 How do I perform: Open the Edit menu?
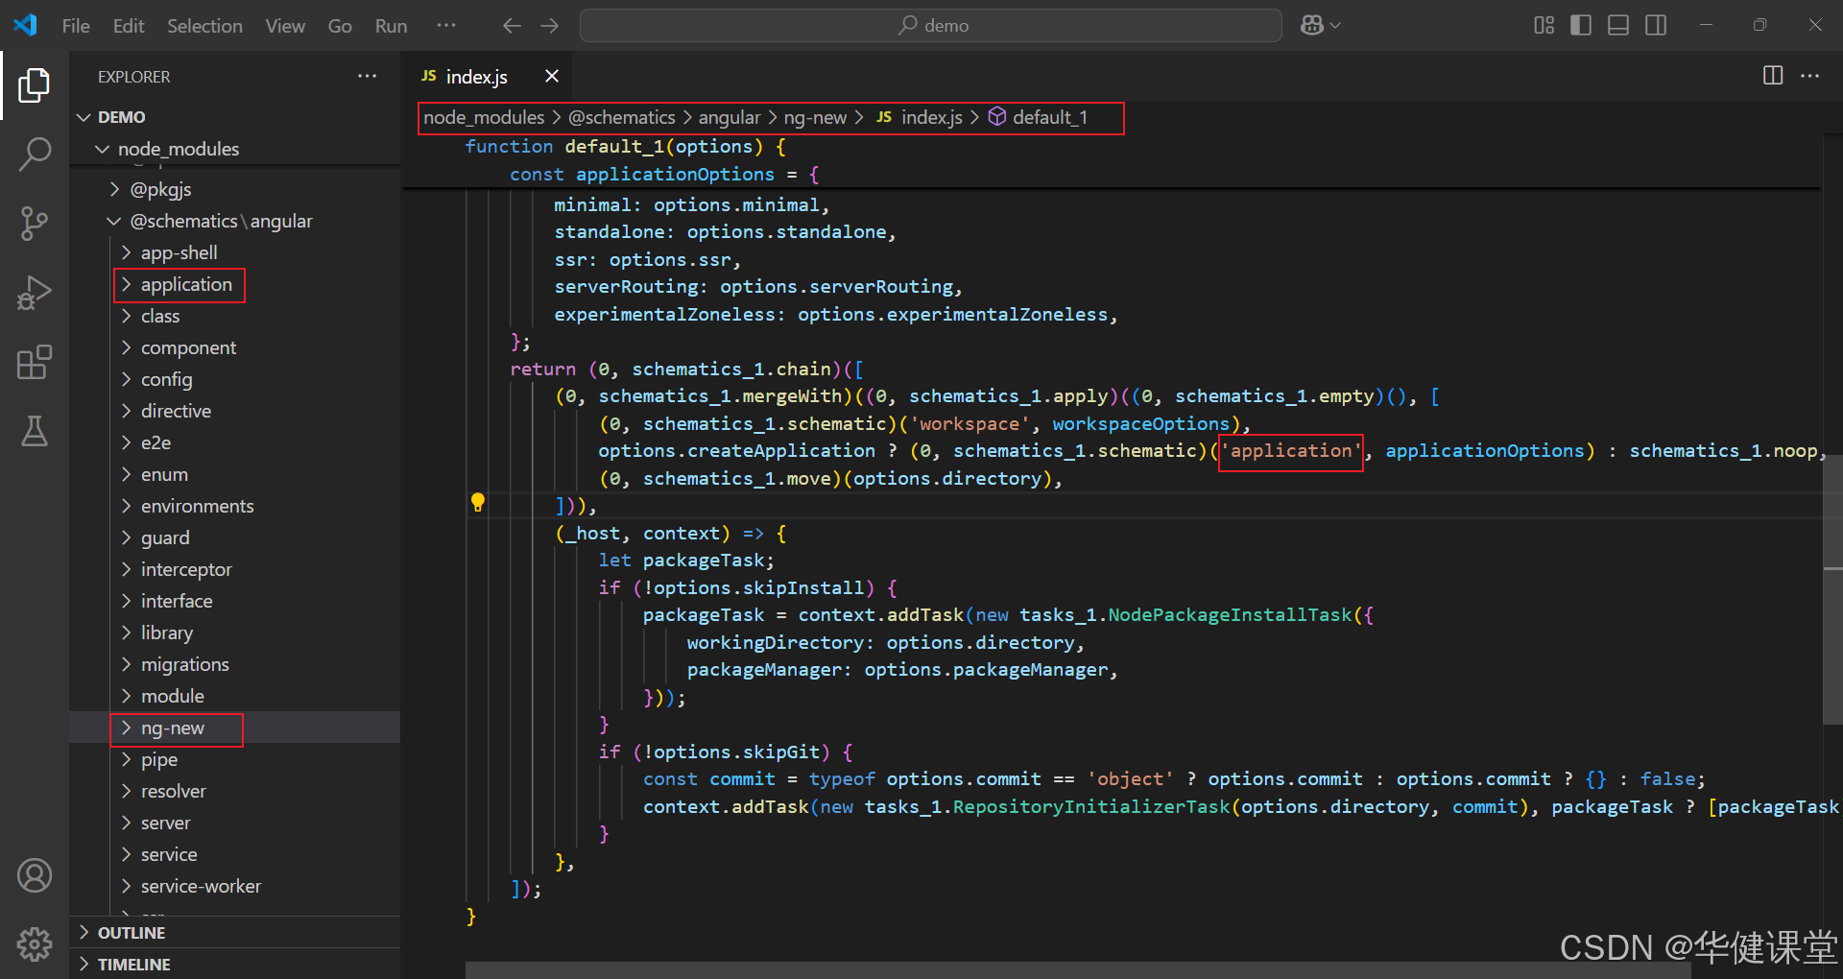(129, 26)
